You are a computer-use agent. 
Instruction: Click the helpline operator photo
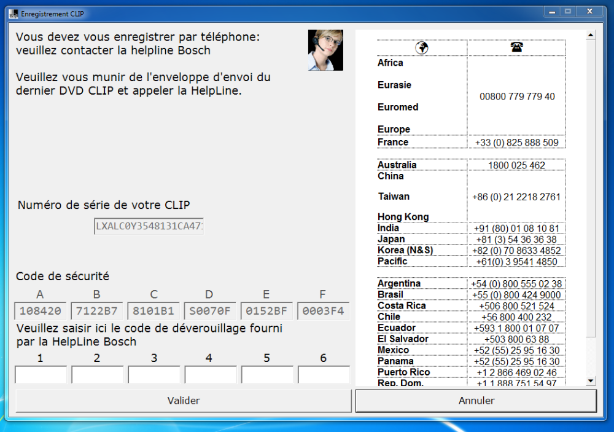click(x=325, y=50)
